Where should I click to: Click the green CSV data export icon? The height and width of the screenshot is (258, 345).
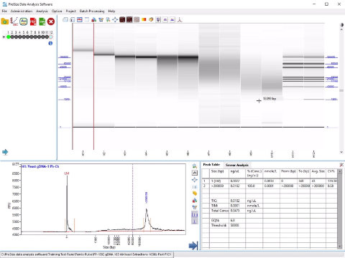[x=42, y=21]
